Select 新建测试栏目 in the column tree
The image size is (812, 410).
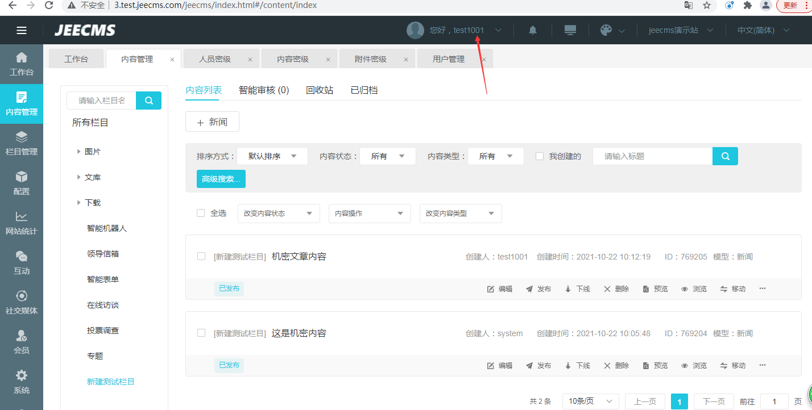(111, 382)
